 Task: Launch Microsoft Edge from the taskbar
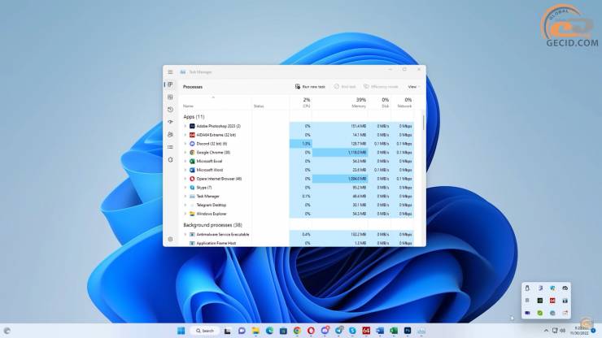click(x=269, y=331)
